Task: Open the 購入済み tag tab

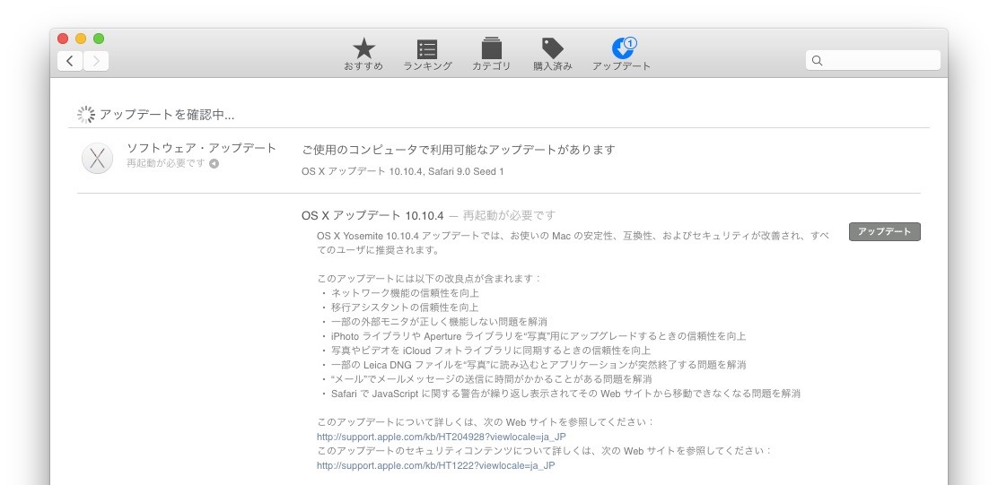Action: [x=553, y=55]
